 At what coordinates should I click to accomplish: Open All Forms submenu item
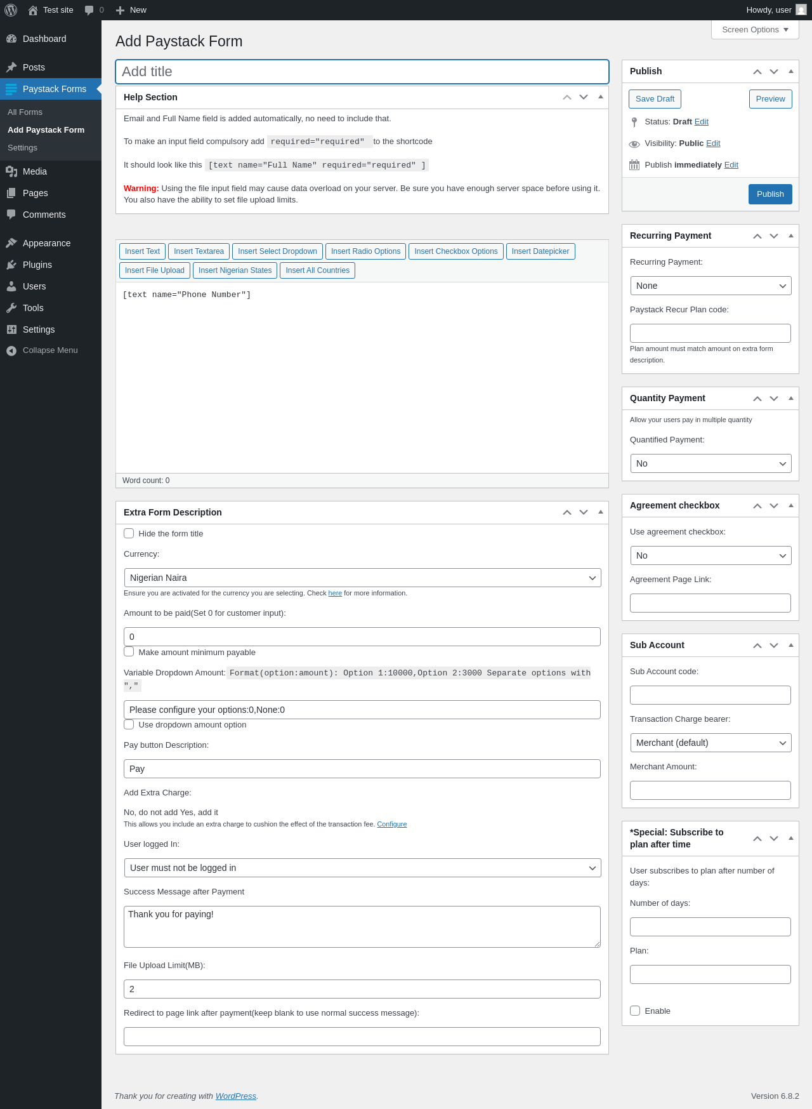pos(25,112)
